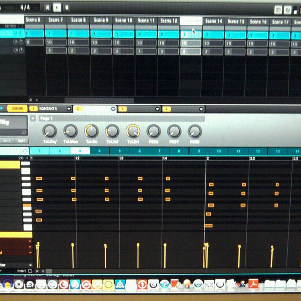Toggle the PAINT checkbox
The image size is (301, 301).
point(30,271)
